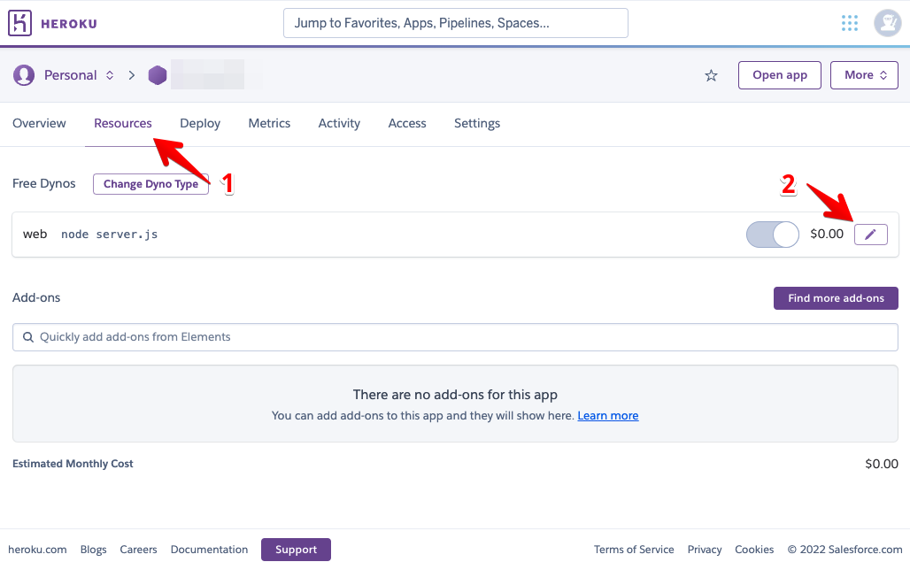Open the Metrics tab
The width and height of the screenshot is (910, 562).
pyautogui.click(x=269, y=123)
